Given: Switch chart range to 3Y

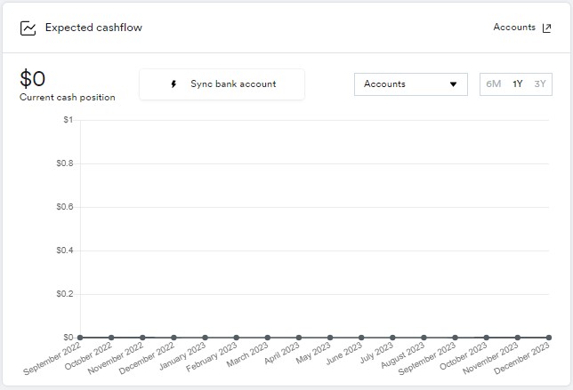Looking at the screenshot, I should pyautogui.click(x=540, y=84).
